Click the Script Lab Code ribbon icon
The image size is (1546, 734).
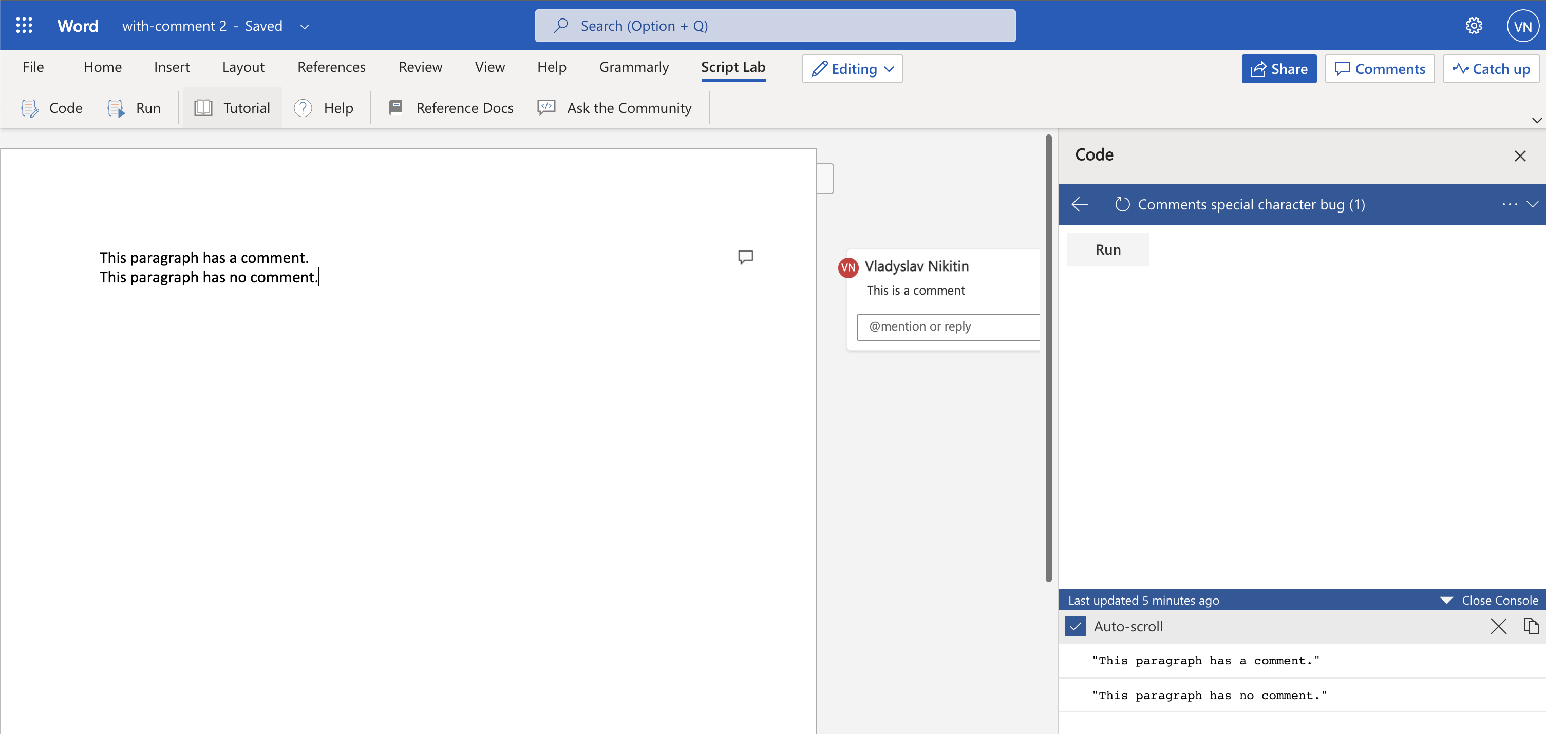pyautogui.click(x=29, y=108)
